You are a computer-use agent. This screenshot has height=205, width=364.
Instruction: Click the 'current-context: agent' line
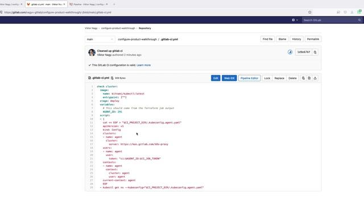(x=119, y=180)
